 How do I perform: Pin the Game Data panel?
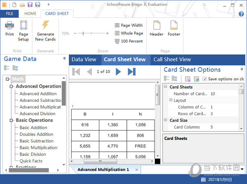[64, 59]
